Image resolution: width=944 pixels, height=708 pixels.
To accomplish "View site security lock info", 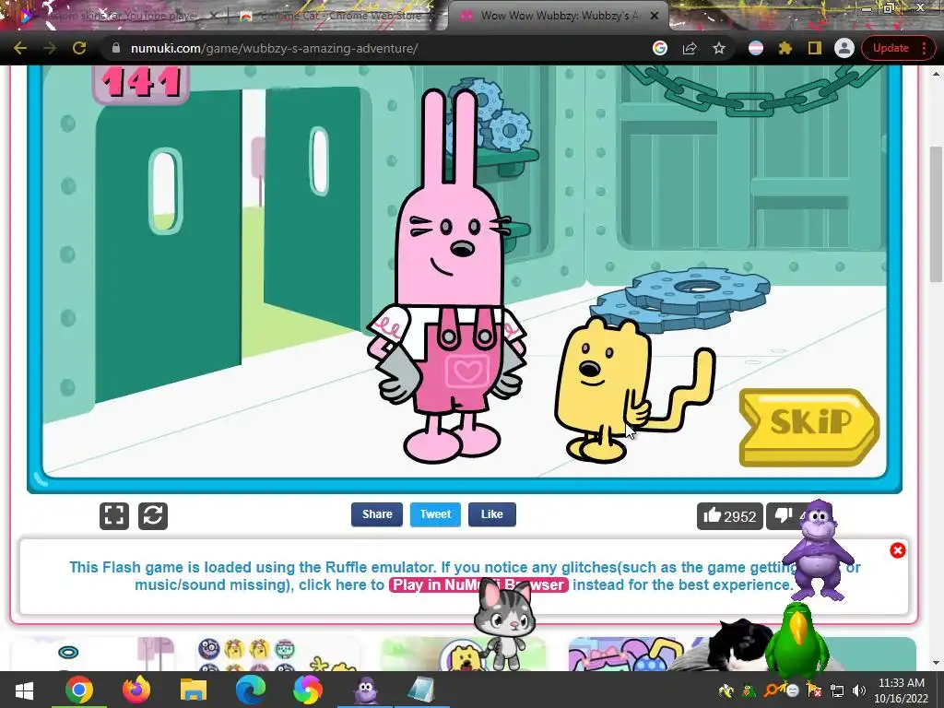I will [x=116, y=48].
